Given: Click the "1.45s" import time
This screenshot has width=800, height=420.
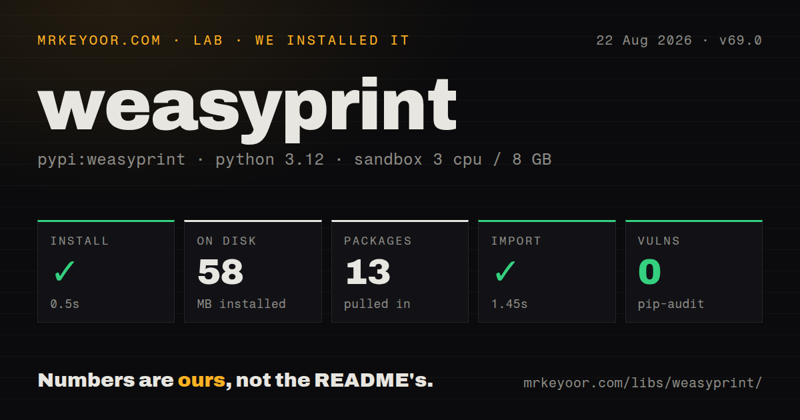Looking at the screenshot, I should tap(509, 304).
